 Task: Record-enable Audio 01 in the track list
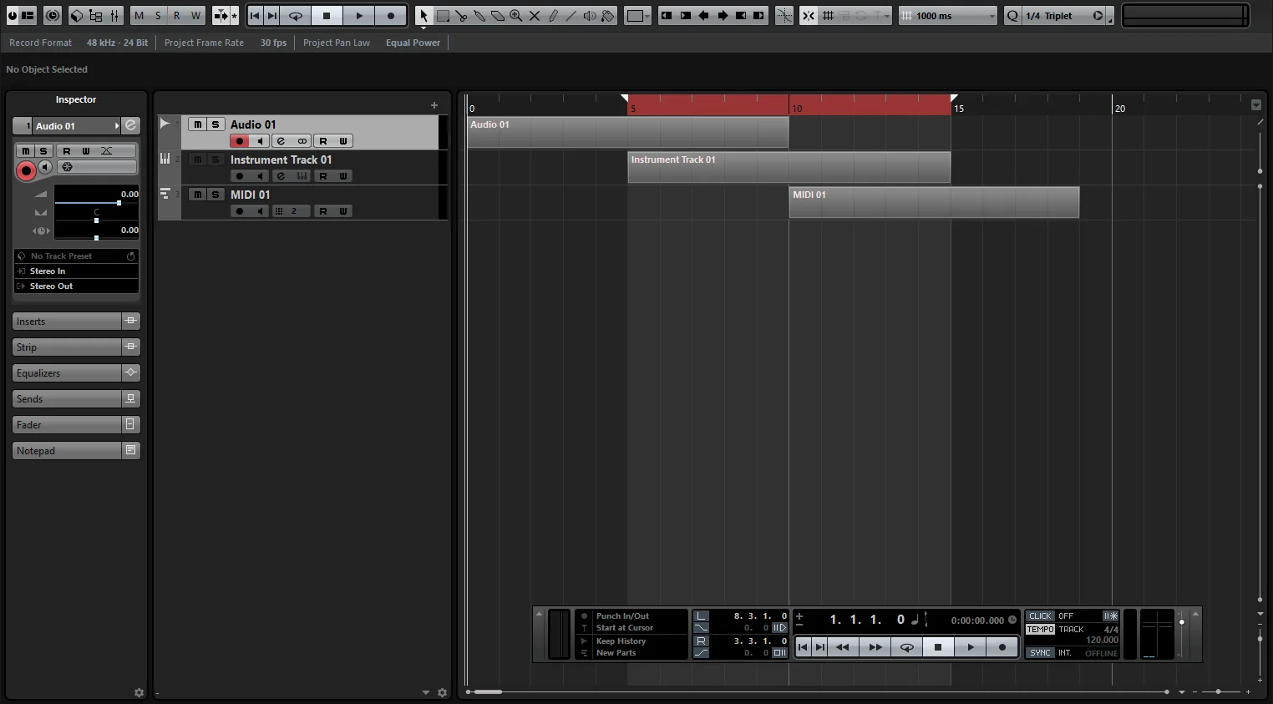(240, 141)
